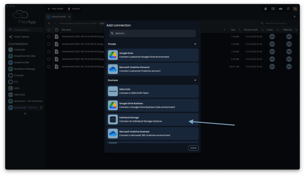The image size is (305, 176).
Task: Switch to the Attachments tab
Action: [x=59, y=17]
